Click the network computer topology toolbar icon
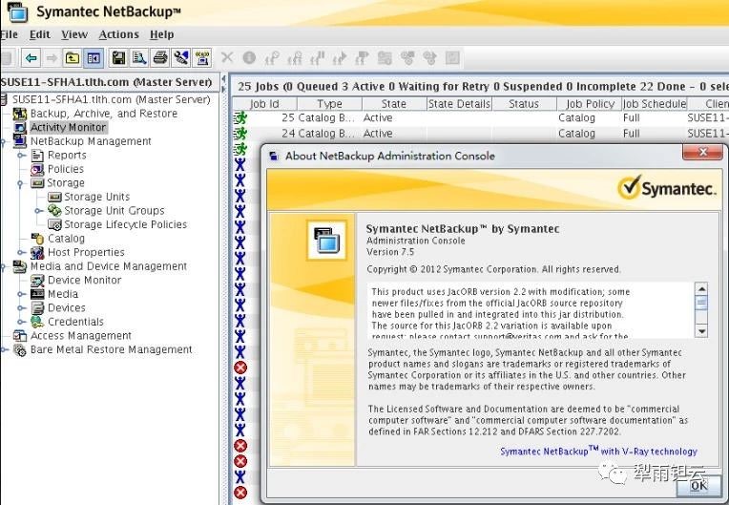 click(201, 58)
